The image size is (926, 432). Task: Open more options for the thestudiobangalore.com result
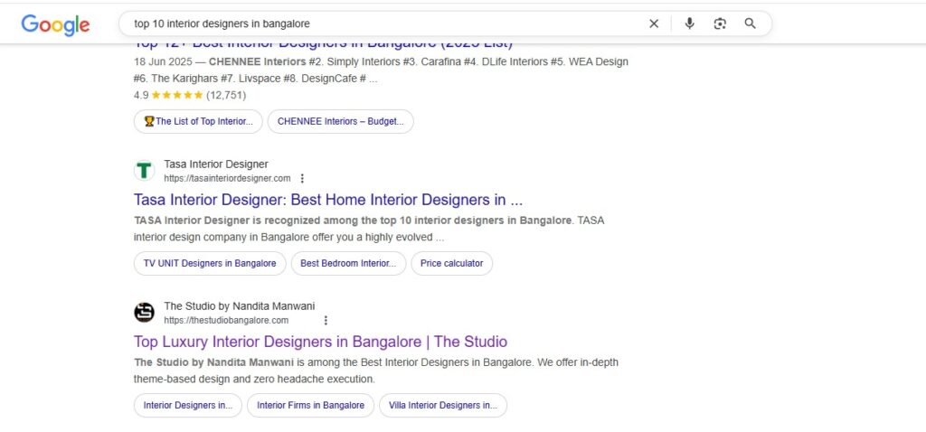[x=326, y=321]
